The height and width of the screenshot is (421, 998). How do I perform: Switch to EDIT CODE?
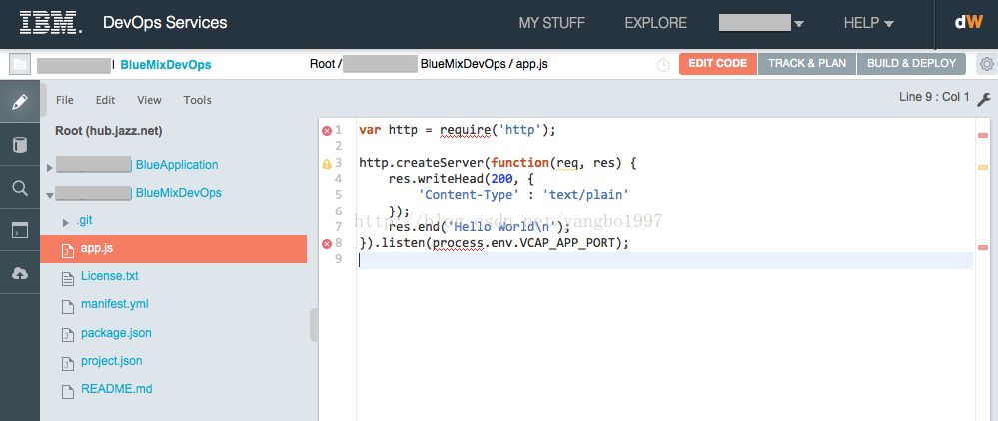pos(718,64)
